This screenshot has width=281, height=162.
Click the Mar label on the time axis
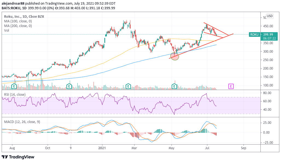tap(134, 148)
